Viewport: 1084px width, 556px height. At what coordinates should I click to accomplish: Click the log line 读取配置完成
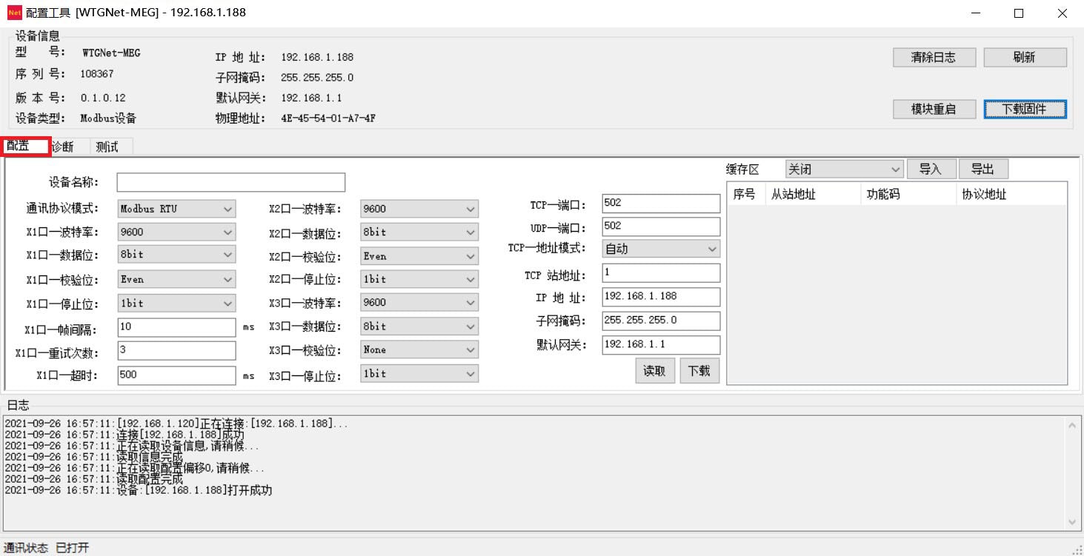(x=94, y=479)
